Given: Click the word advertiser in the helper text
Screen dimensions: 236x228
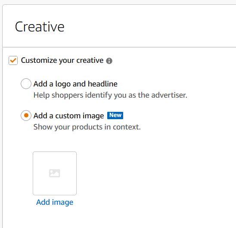Looking at the screenshot, I should (169, 95).
